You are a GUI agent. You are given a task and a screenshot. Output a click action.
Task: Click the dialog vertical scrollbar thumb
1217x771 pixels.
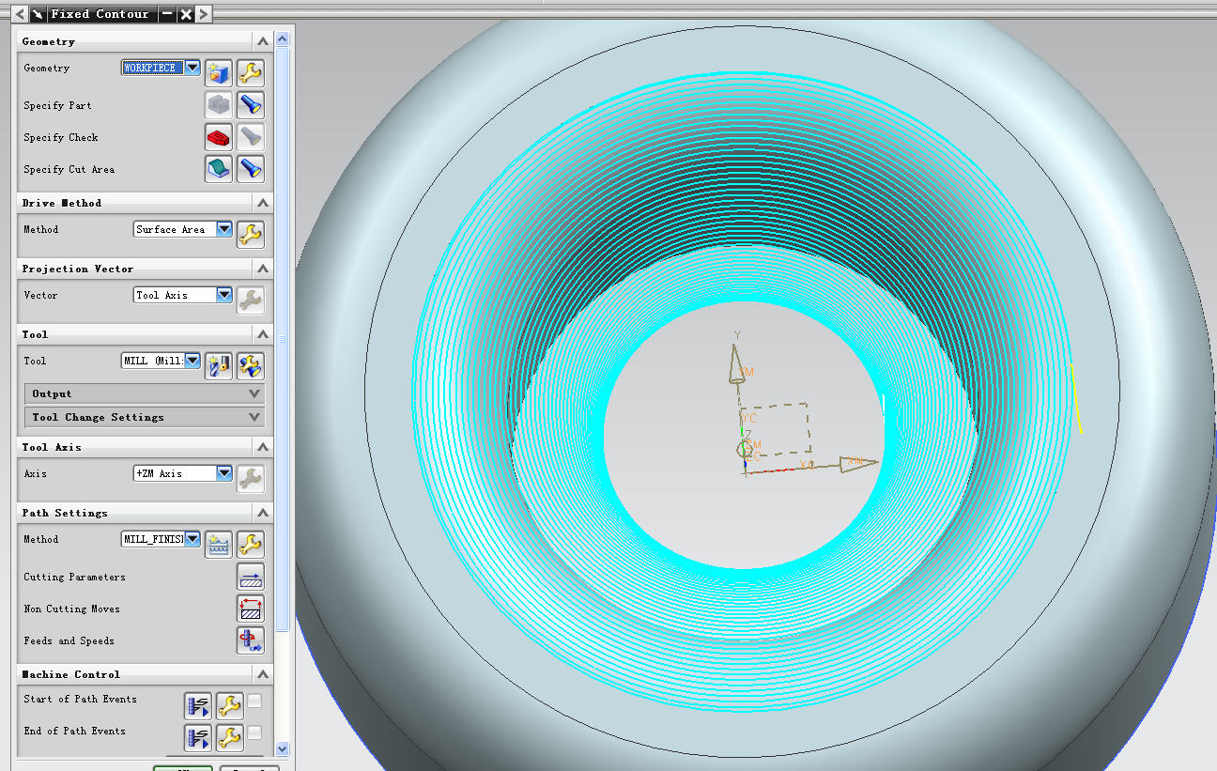pyautogui.click(x=283, y=338)
